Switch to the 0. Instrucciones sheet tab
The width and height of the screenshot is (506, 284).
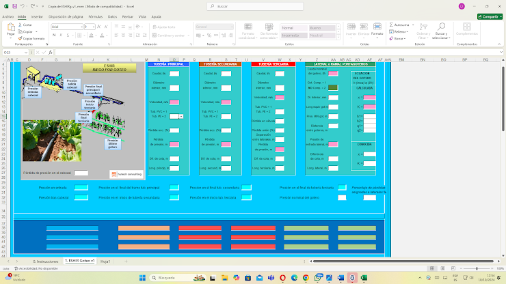pos(45,261)
